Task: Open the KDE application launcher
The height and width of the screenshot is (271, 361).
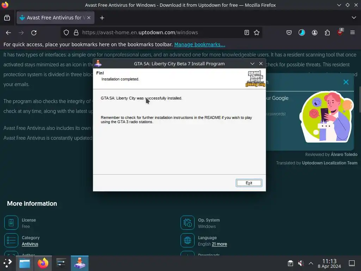Action: coord(8,263)
